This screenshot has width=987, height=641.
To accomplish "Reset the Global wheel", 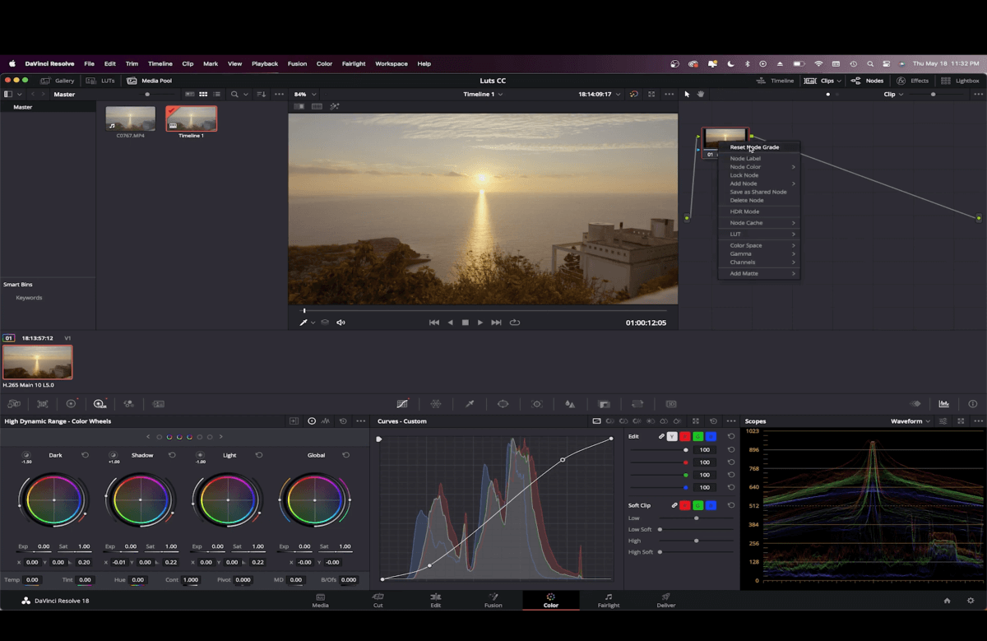I will 345,455.
